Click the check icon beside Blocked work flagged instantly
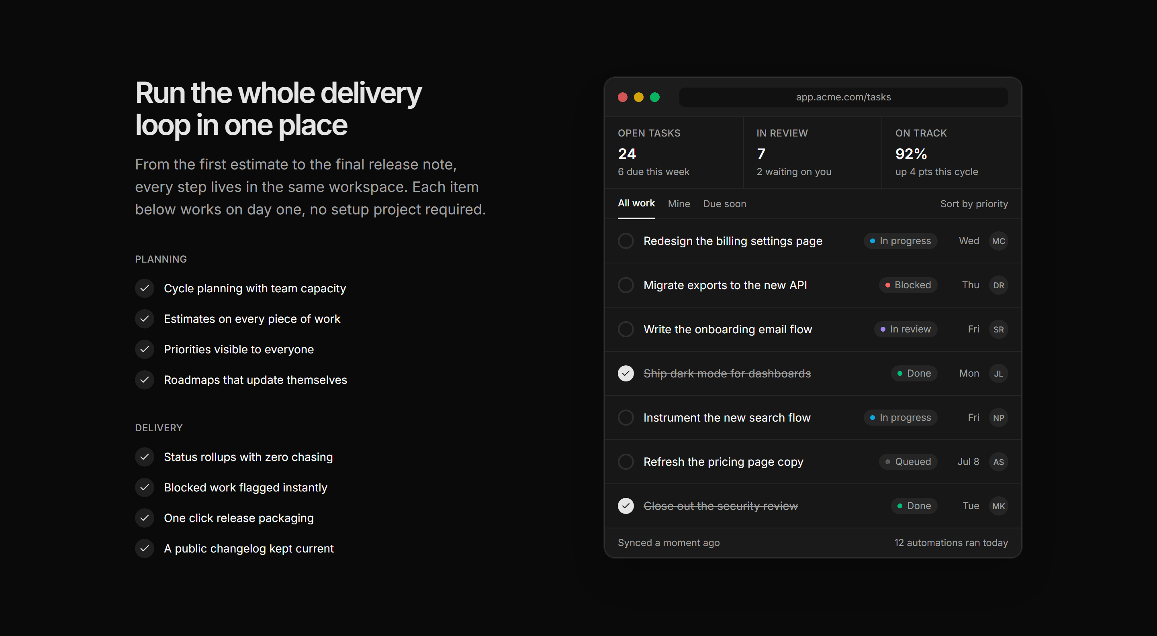This screenshot has width=1157, height=636. tap(145, 487)
